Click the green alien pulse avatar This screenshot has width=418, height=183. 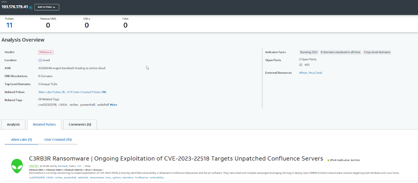click(x=17, y=166)
